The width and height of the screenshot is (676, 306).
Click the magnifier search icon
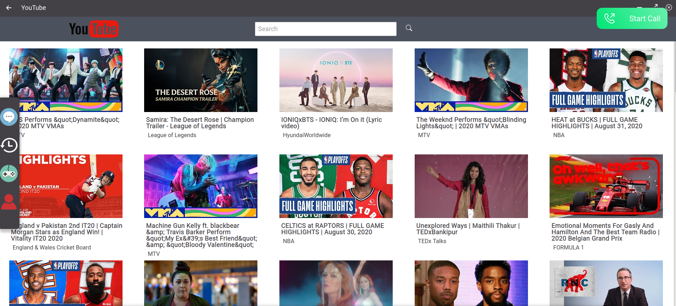409,28
